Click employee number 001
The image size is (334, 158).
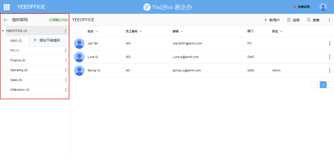click(x=128, y=70)
